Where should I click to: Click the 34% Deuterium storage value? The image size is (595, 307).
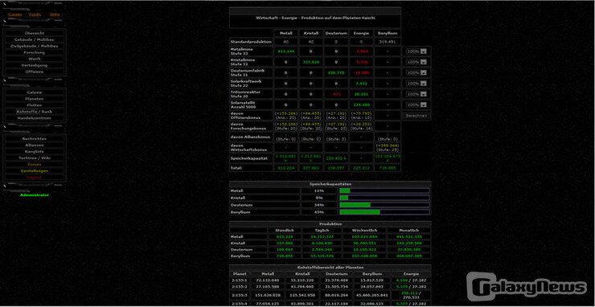(319, 205)
